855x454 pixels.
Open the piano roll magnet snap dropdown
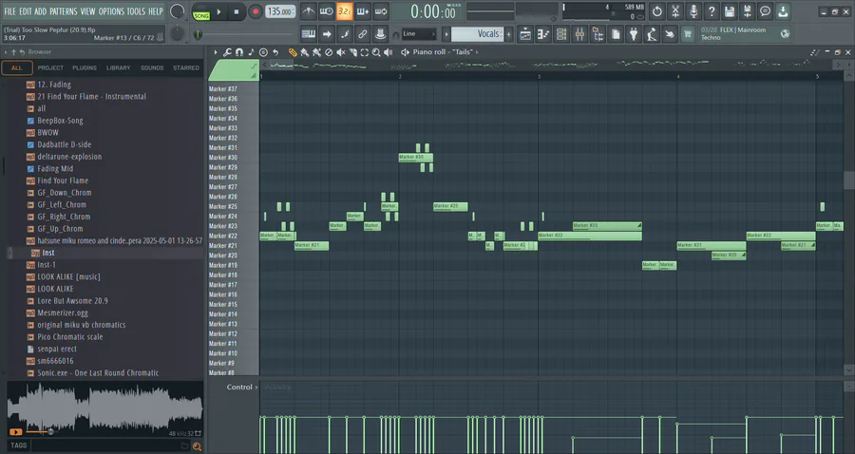[x=238, y=52]
